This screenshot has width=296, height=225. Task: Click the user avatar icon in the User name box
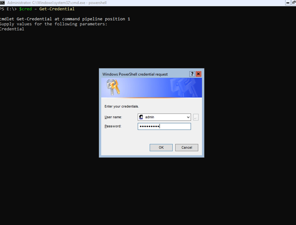(x=141, y=117)
